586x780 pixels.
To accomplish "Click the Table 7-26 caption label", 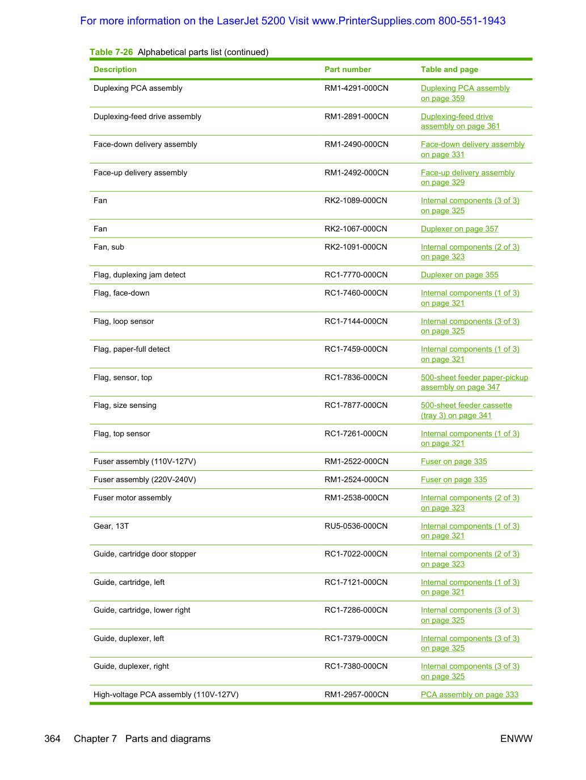I will pyautogui.click(x=111, y=52).
